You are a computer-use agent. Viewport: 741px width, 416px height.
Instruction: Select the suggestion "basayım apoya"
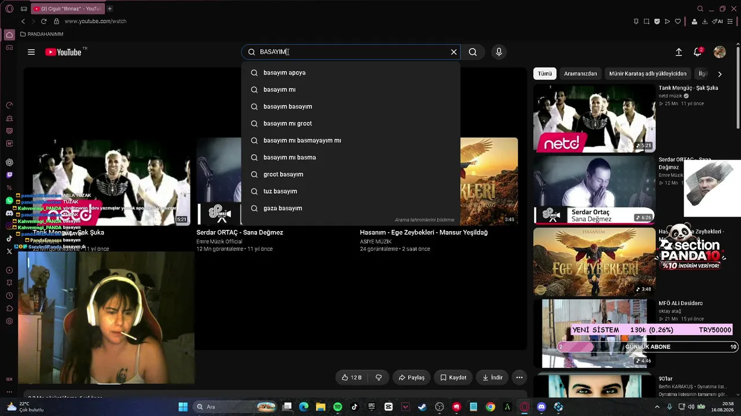351,73
